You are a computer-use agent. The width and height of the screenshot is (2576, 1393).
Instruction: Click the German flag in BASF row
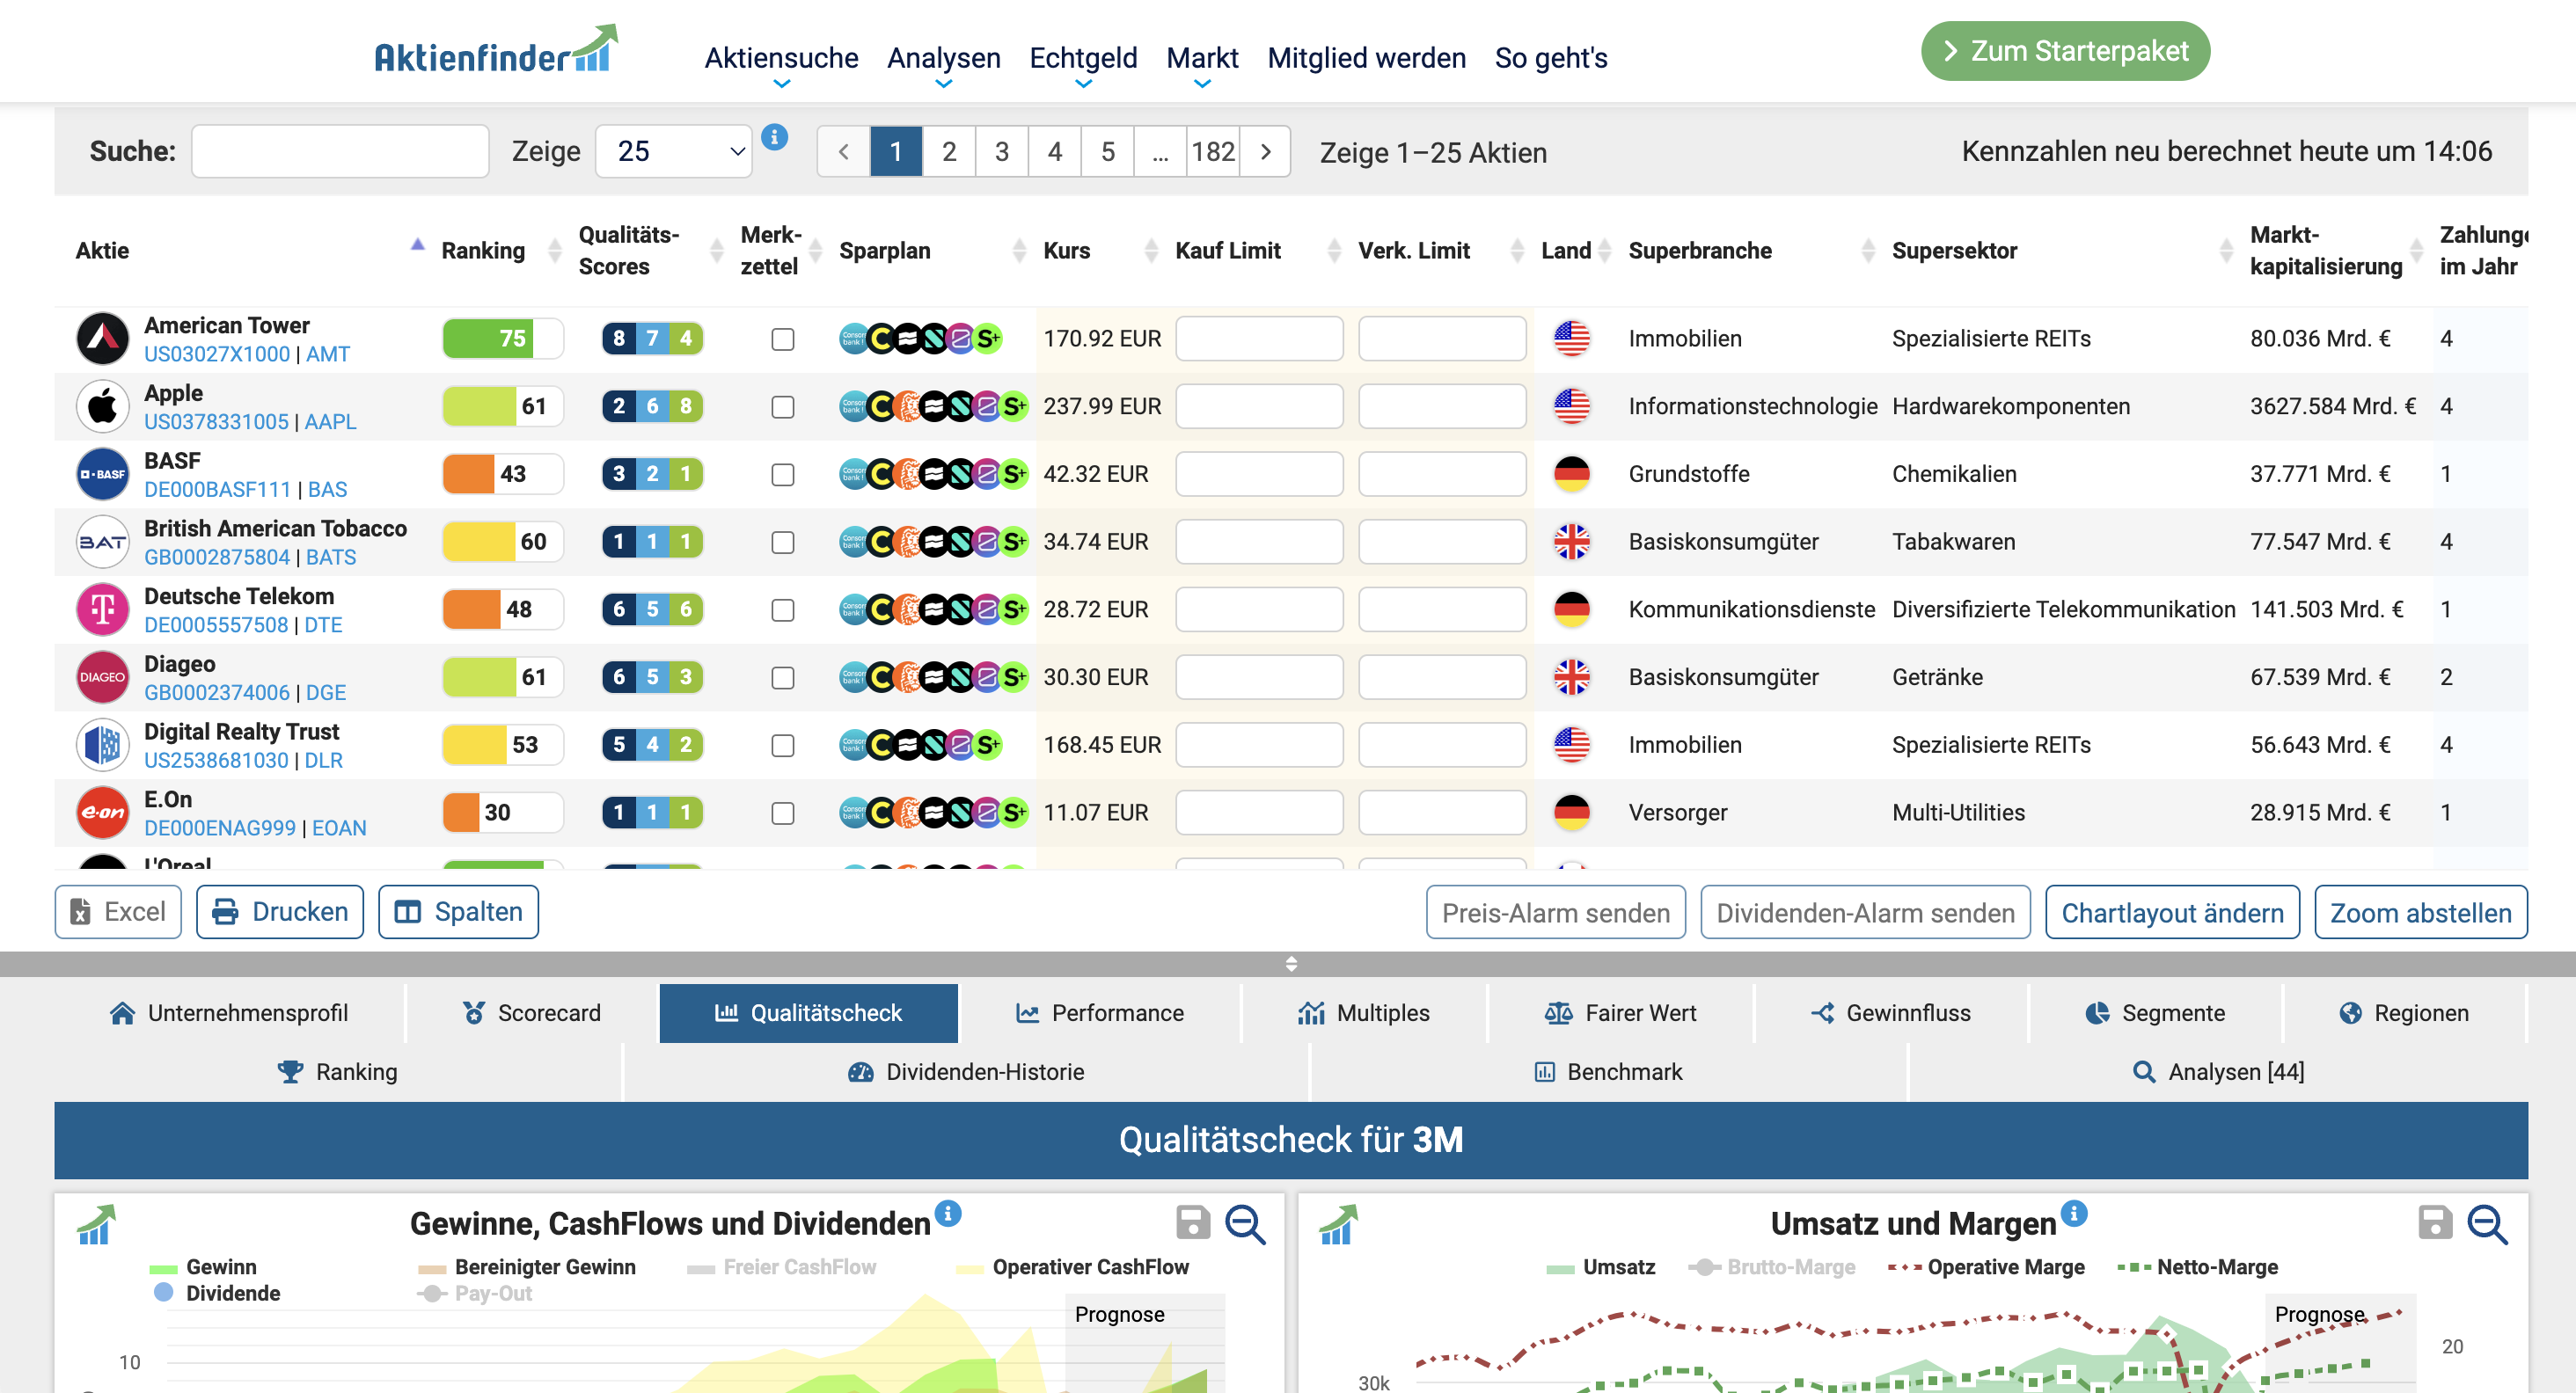(1572, 474)
